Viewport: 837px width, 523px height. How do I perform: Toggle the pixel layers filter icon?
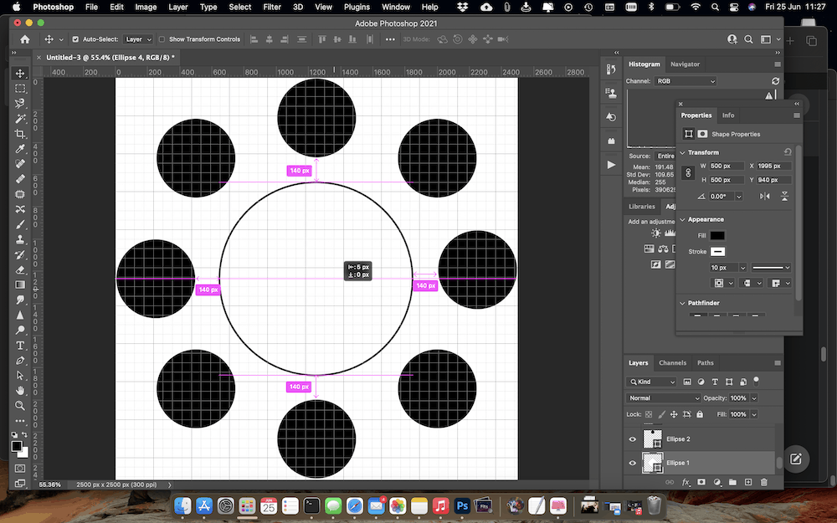[x=687, y=382]
